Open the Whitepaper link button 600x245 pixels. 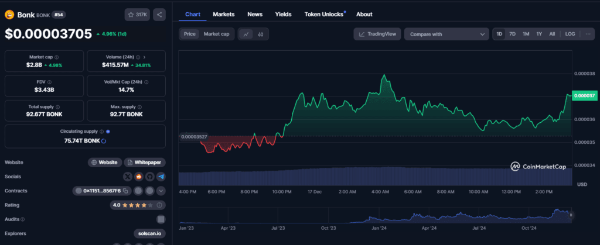pos(145,162)
